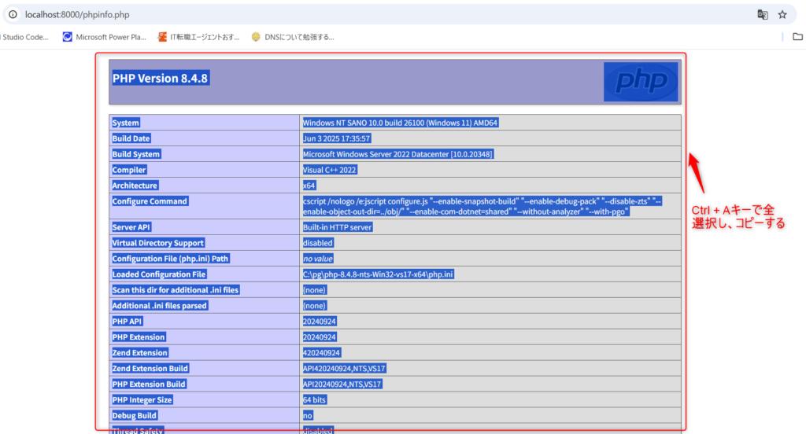Click the PHP Integer Size label

[142, 399]
